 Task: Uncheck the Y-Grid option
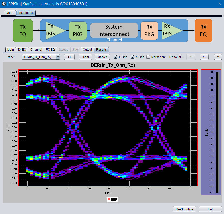point(133,57)
